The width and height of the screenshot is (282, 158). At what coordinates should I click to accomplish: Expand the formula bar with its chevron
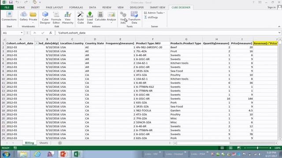coord(279,33)
